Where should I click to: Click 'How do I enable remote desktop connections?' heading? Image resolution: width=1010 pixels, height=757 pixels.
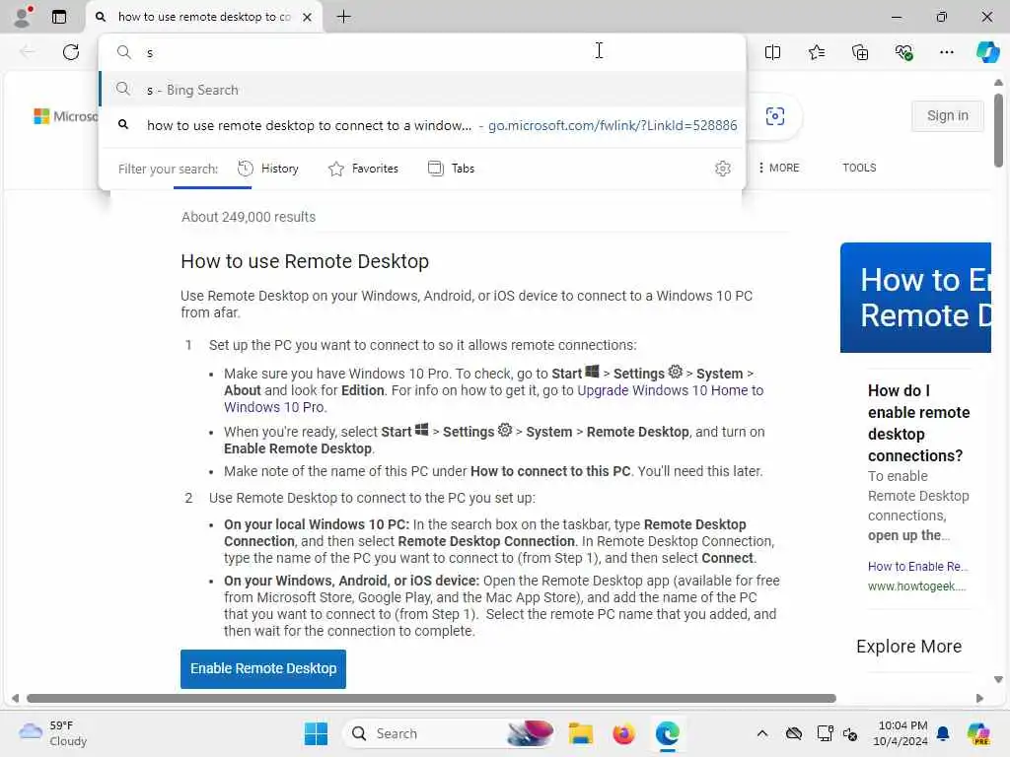click(918, 423)
